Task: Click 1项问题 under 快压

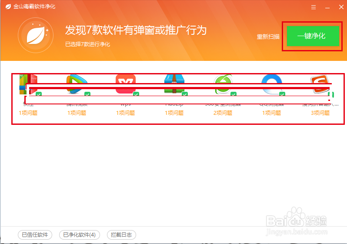Action: [x=28, y=113]
